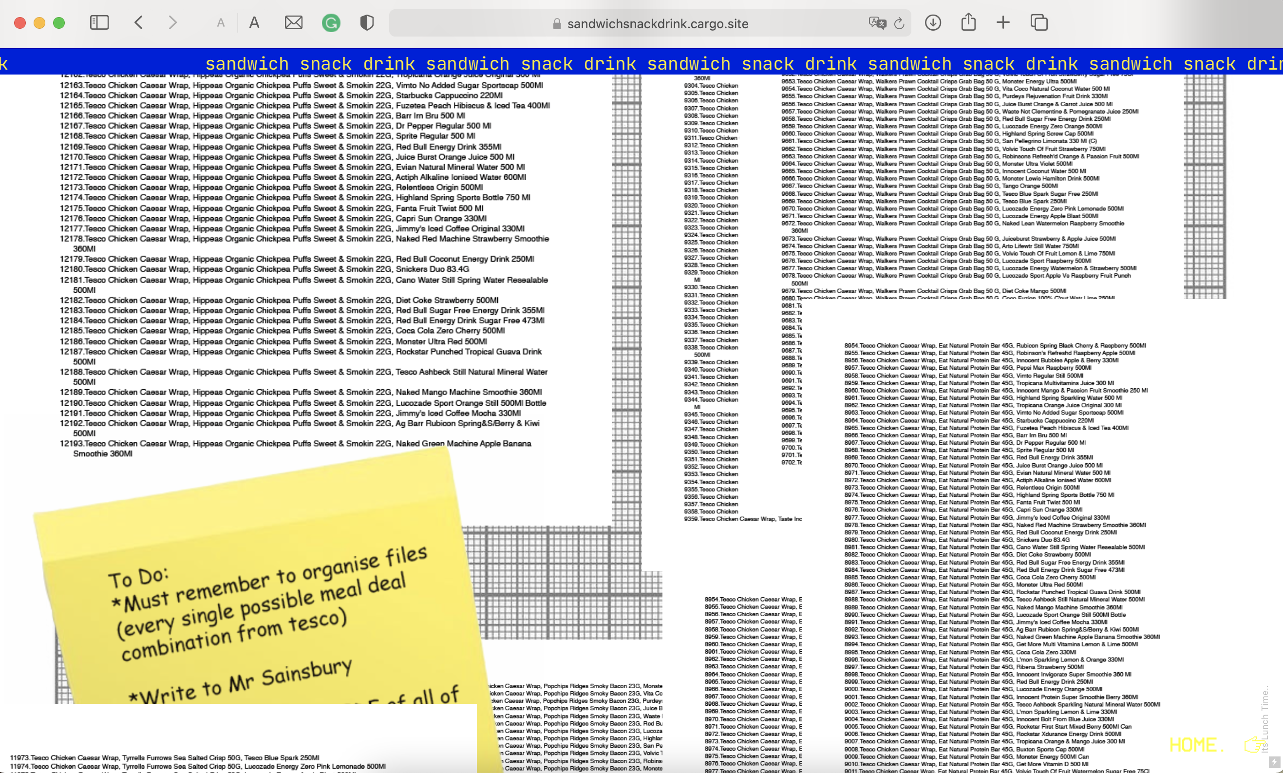Click the scrolling sandwich snack drink banner
The width and height of the screenshot is (1283, 773).
pyautogui.click(x=641, y=63)
